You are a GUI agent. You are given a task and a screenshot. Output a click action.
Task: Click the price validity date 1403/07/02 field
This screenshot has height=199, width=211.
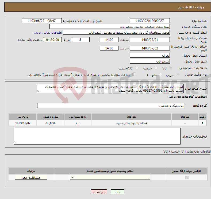(150, 48)
